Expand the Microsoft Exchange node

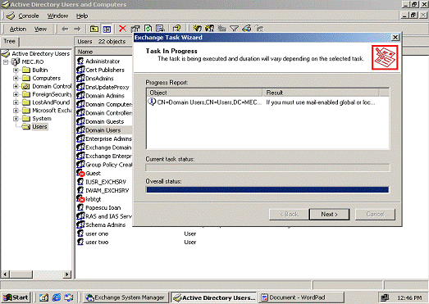tap(16, 111)
